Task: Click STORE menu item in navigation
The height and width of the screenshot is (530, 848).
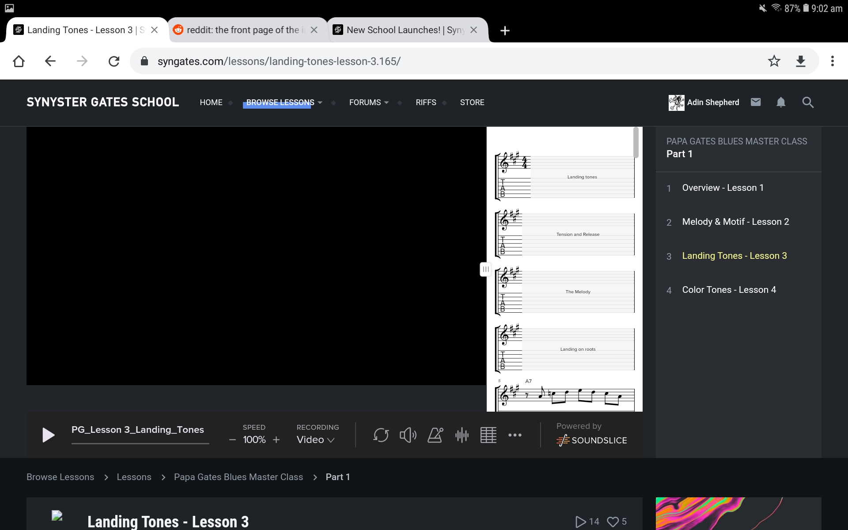Action: 472,102
